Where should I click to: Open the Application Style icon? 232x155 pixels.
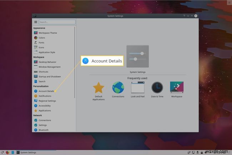click(36, 52)
